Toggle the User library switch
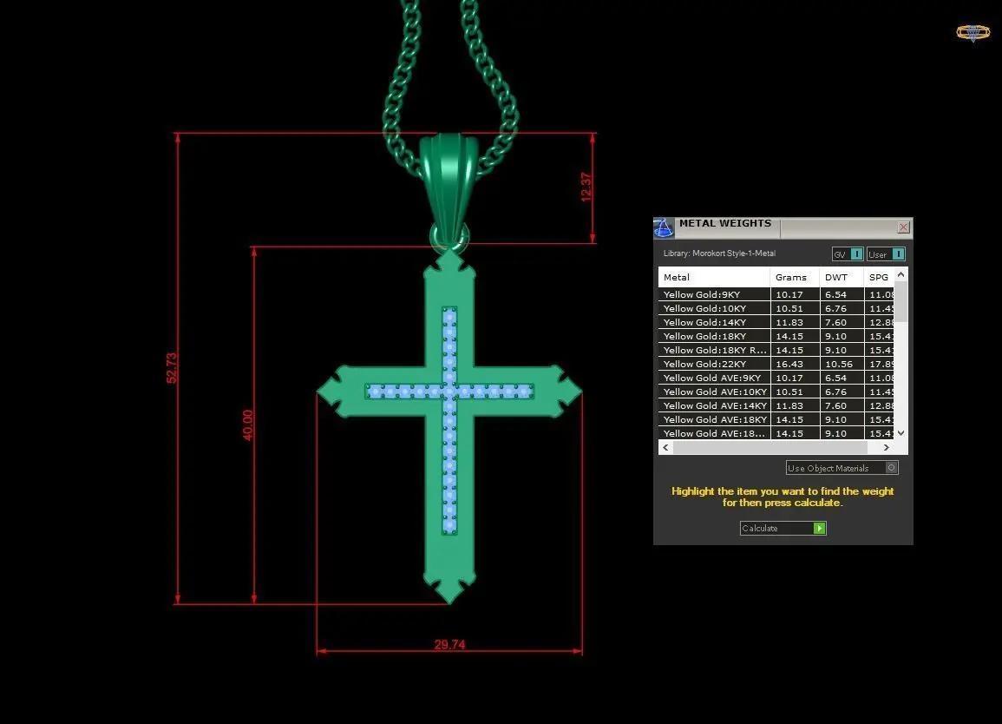1002x724 pixels. [886, 253]
